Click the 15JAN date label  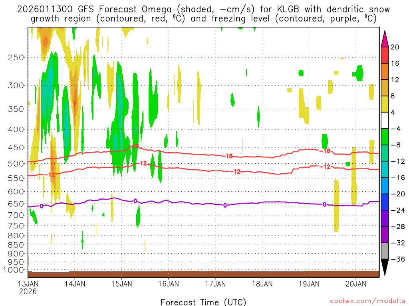pyautogui.click(x=122, y=284)
